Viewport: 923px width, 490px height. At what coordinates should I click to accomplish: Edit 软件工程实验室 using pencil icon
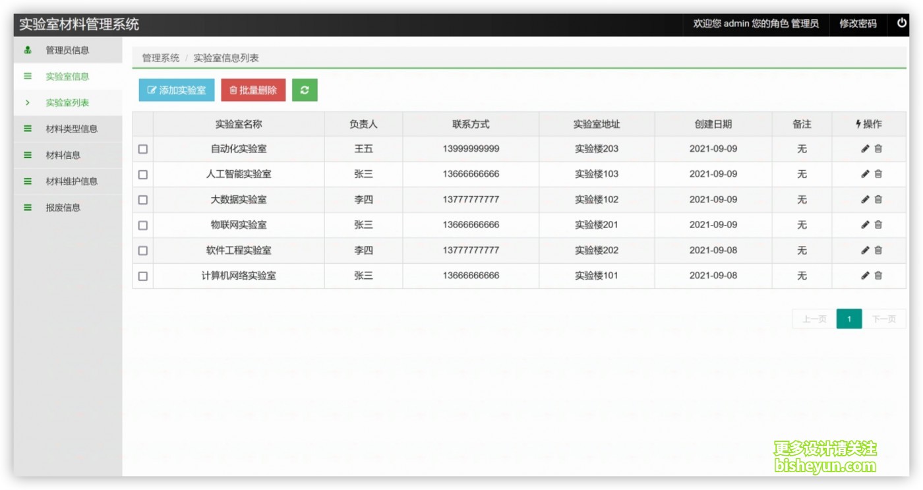(865, 251)
